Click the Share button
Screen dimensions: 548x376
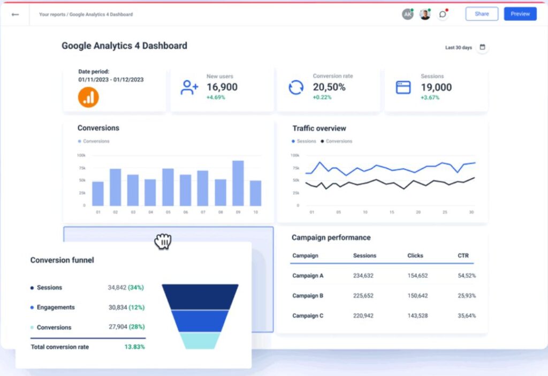click(481, 13)
